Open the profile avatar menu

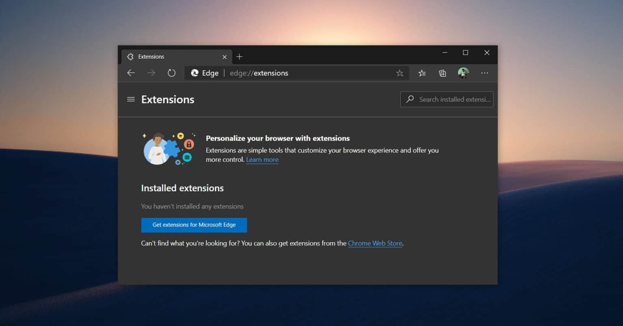[463, 73]
